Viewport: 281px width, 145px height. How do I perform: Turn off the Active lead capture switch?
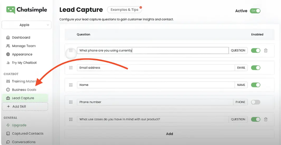tap(255, 11)
